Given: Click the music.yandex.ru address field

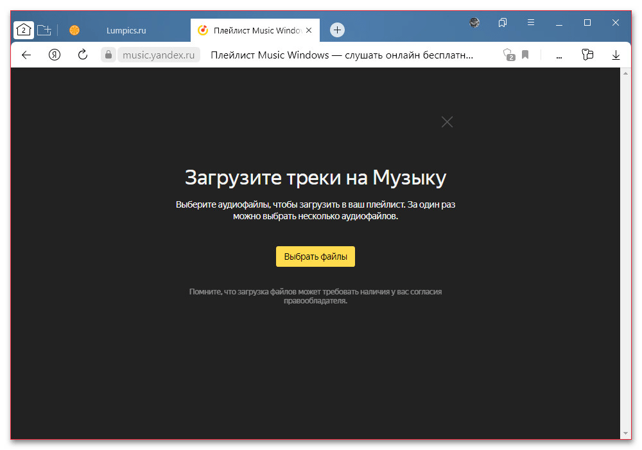Looking at the screenshot, I should click(158, 55).
